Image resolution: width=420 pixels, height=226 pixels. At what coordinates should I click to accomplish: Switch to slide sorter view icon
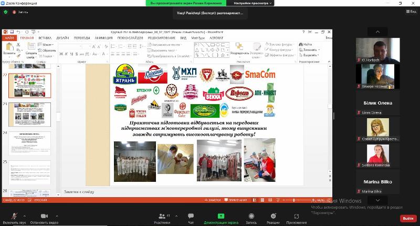(262, 200)
